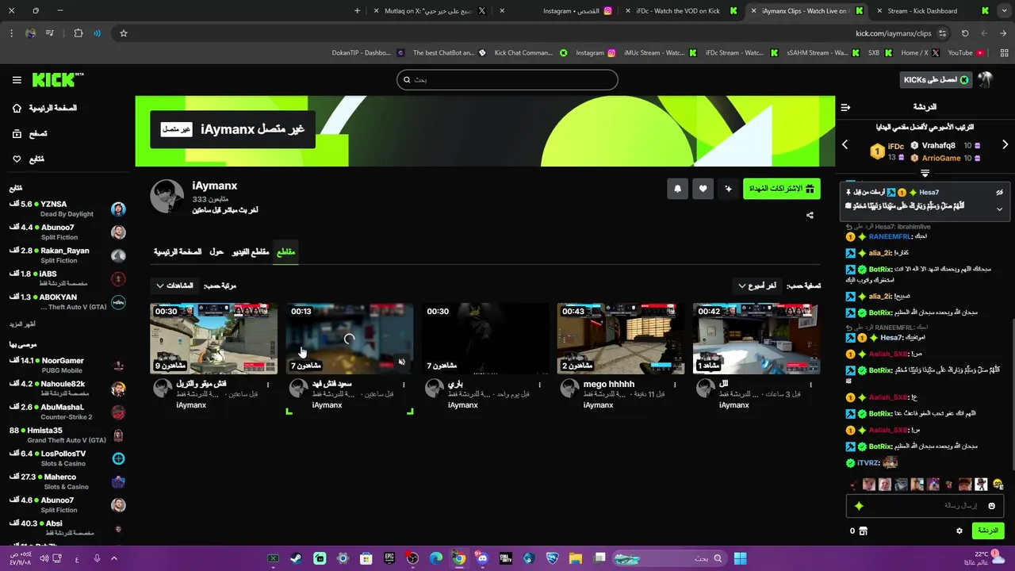This screenshot has width=1015, height=571.
Task: Click the notification bell button on channel
Action: [x=677, y=189]
